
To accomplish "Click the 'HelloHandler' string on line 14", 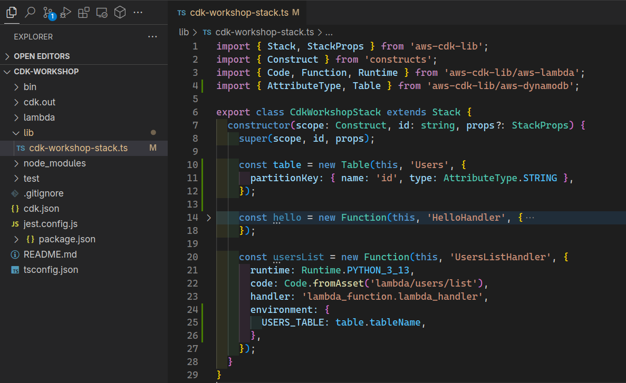I will [466, 218].
